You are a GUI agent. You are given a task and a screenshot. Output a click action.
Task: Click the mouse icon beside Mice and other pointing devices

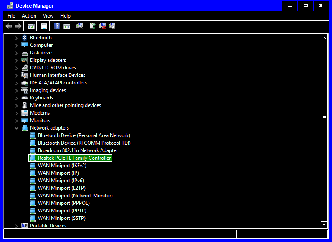coord(25,105)
